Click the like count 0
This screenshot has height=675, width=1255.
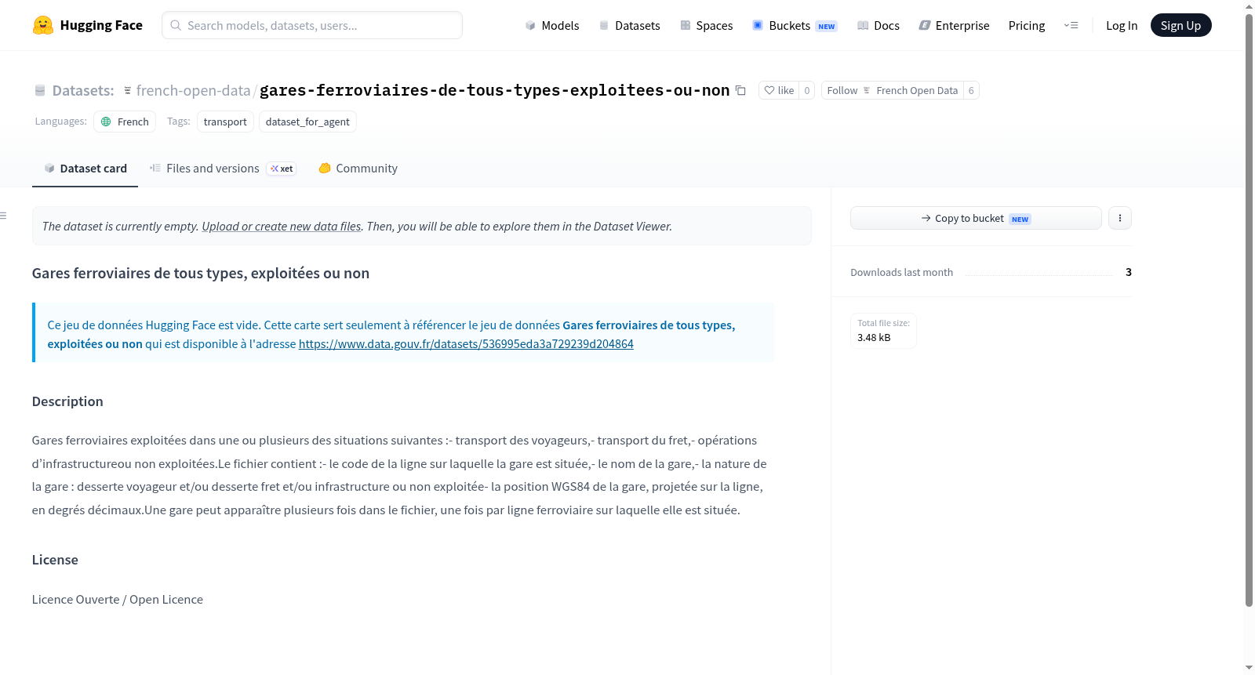[x=807, y=90]
